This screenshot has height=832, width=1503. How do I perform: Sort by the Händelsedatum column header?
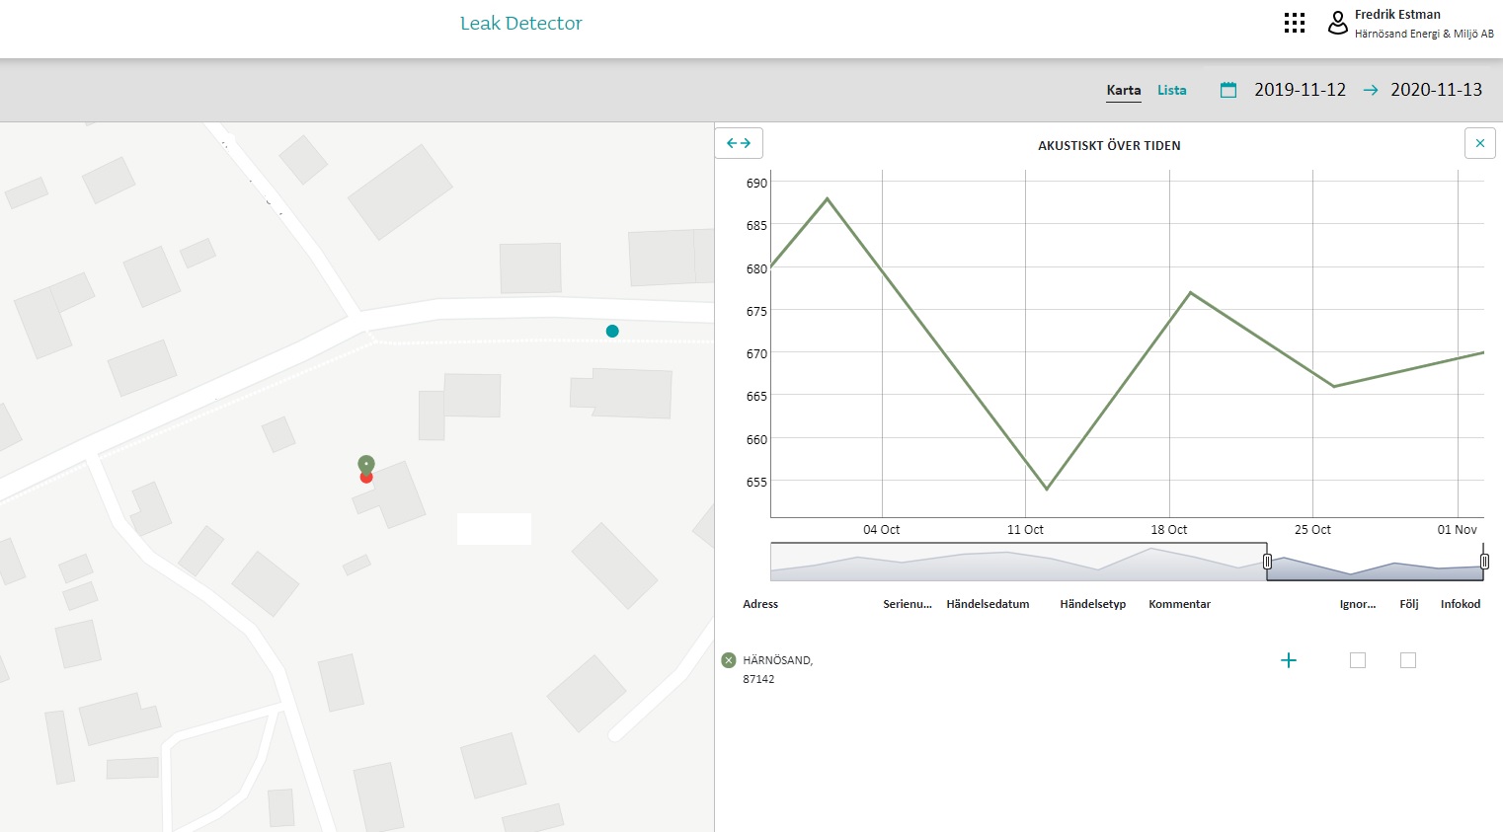click(x=988, y=604)
